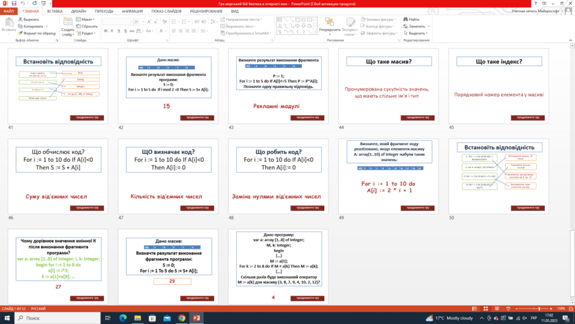The height and width of the screenshot is (324, 575).
Task: Toggle Underline (Ч) formatting
Action: 119,31
